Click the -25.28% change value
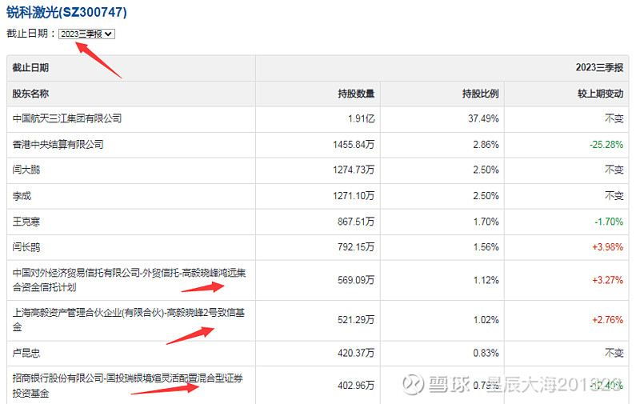Viewport: 640px width, 404px height. click(x=606, y=144)
